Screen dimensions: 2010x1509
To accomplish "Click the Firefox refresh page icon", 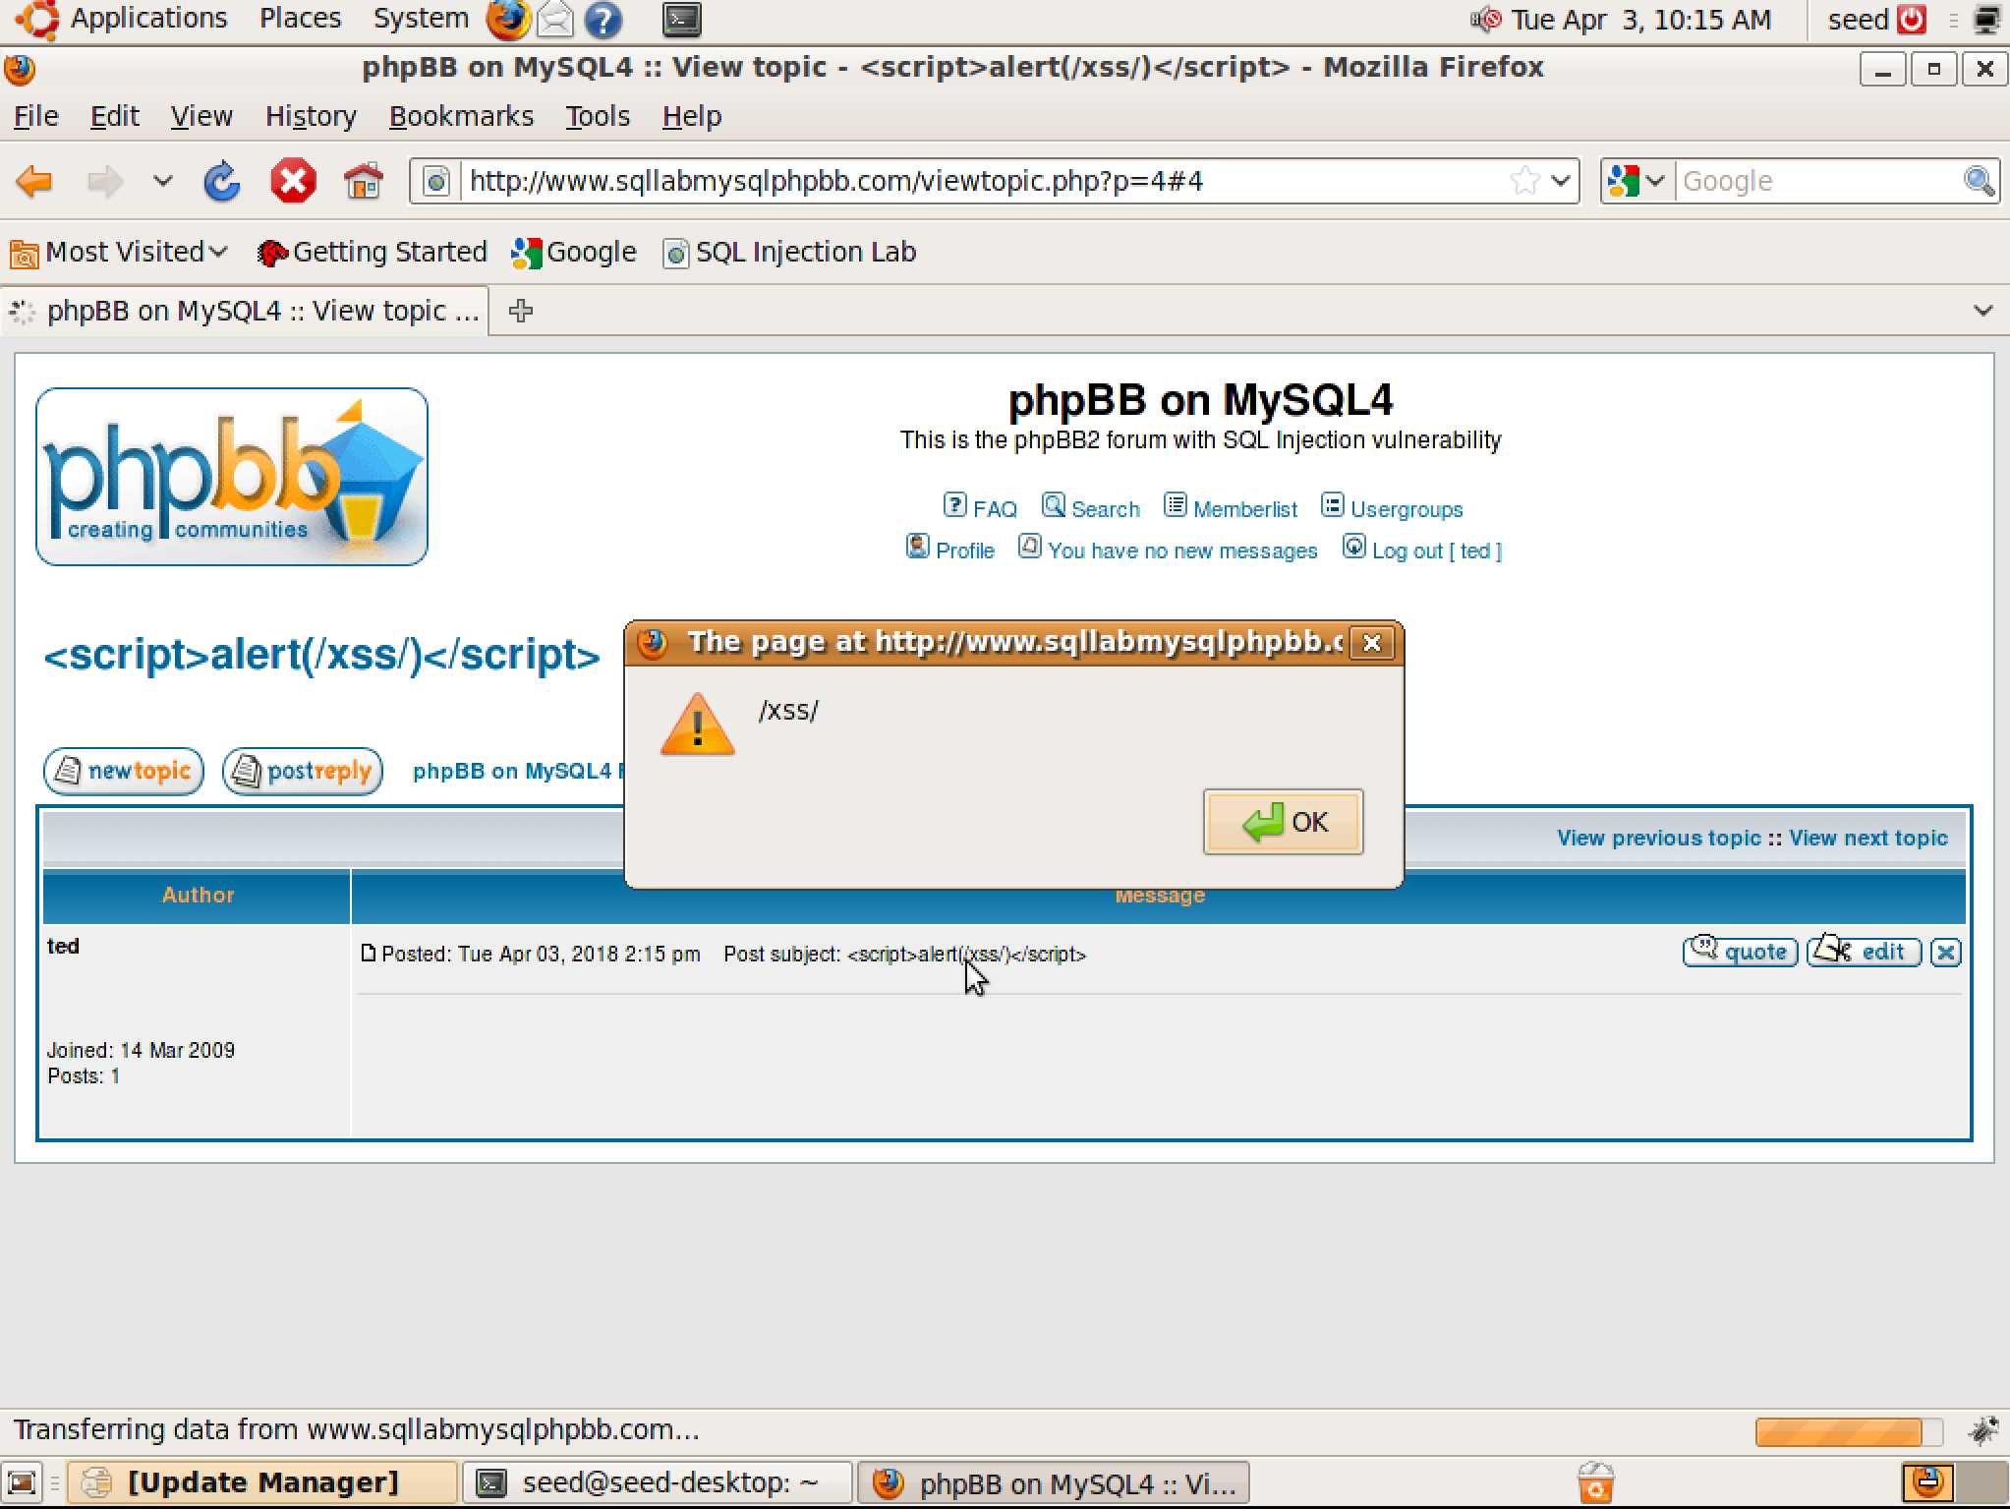I will coord(222,179).
